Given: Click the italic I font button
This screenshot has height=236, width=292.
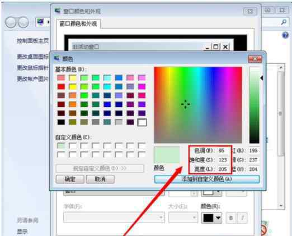Looking at the screenshot, I should 242,218.
